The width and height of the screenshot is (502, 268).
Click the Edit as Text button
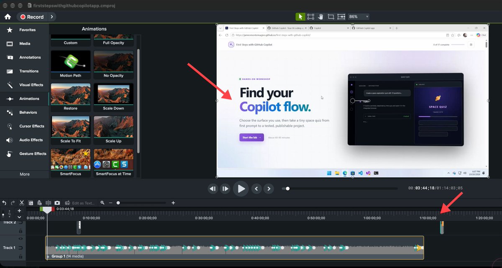pyautogui.click(x=79, y=203)
